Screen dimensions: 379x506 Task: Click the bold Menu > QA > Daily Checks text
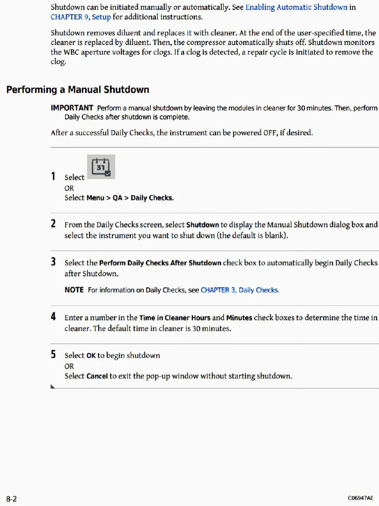point(130,198)
